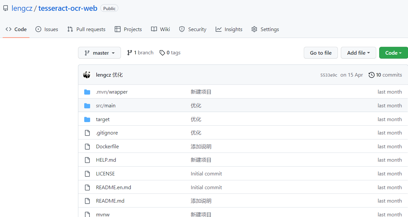Click the file icon next to mvnw
Image resolution: width=408 pixels, height=217 pixels.
(x=87, y=214)
